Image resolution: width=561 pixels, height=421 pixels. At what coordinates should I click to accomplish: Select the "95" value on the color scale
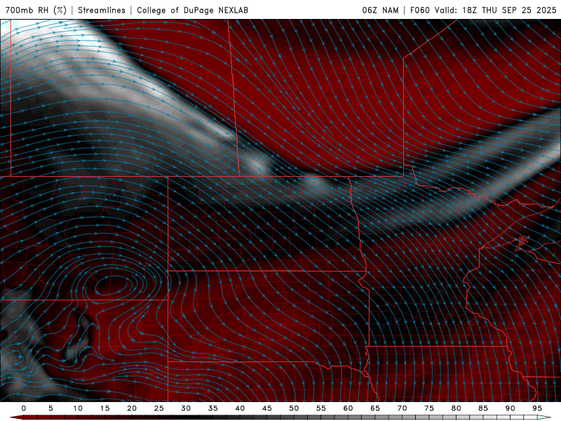pyautogui.click(x=537, y=408)
